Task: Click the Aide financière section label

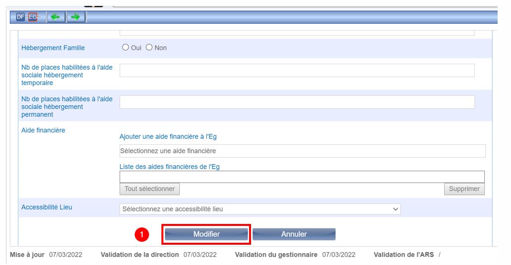Action: [x=43, y=130]
